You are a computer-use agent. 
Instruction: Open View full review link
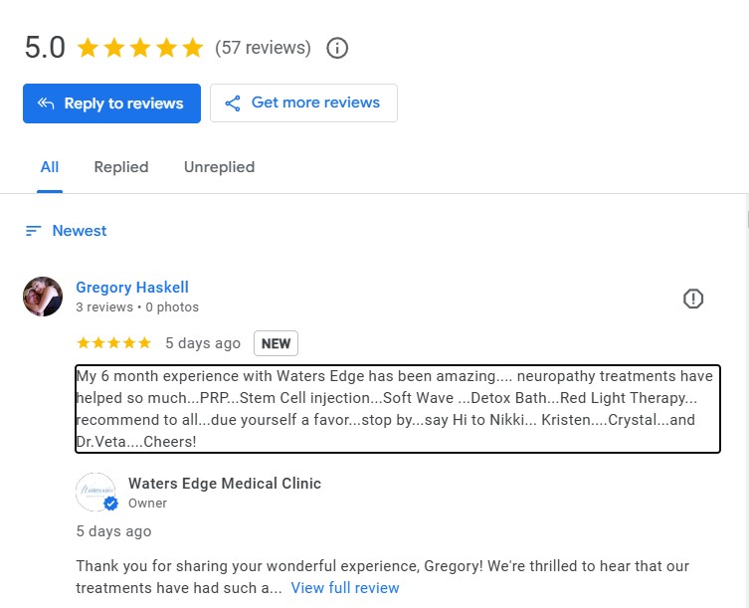point(345,587)
